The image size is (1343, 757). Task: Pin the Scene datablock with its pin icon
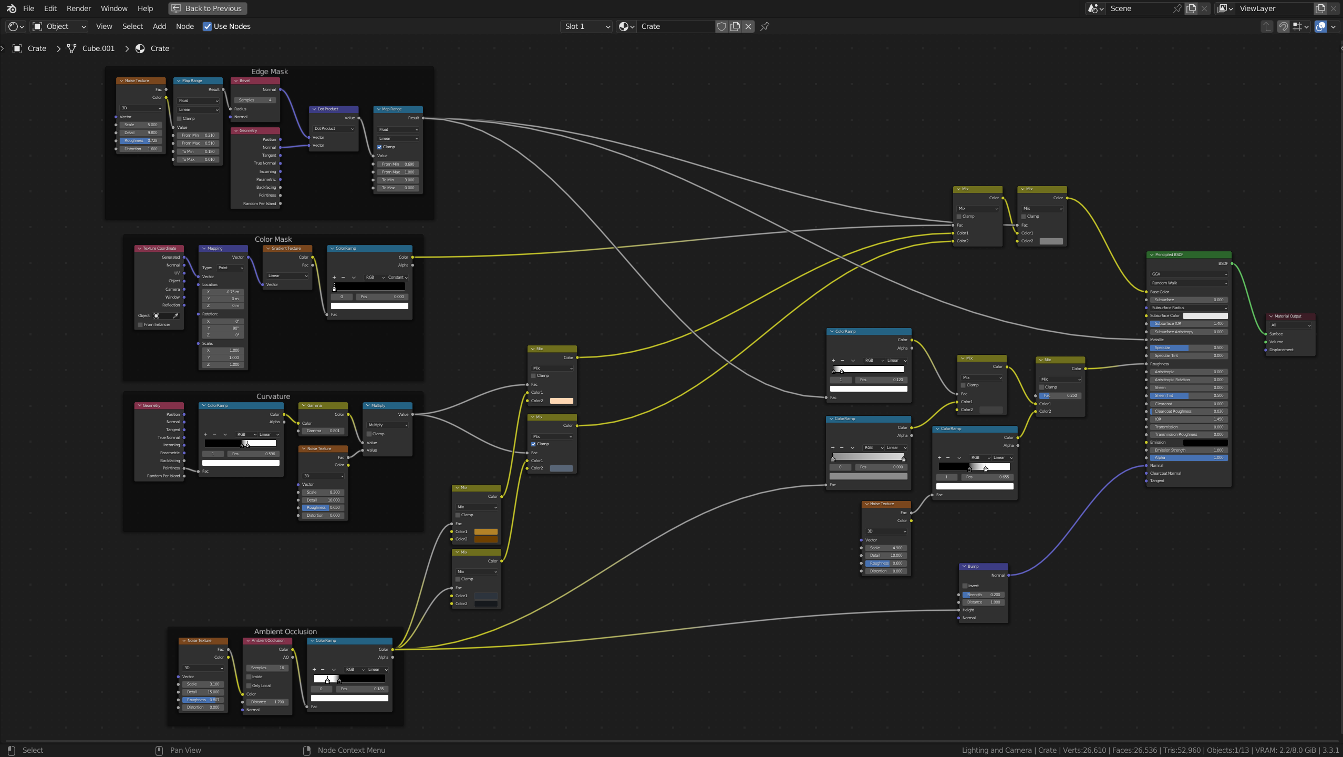point(1177,8)
